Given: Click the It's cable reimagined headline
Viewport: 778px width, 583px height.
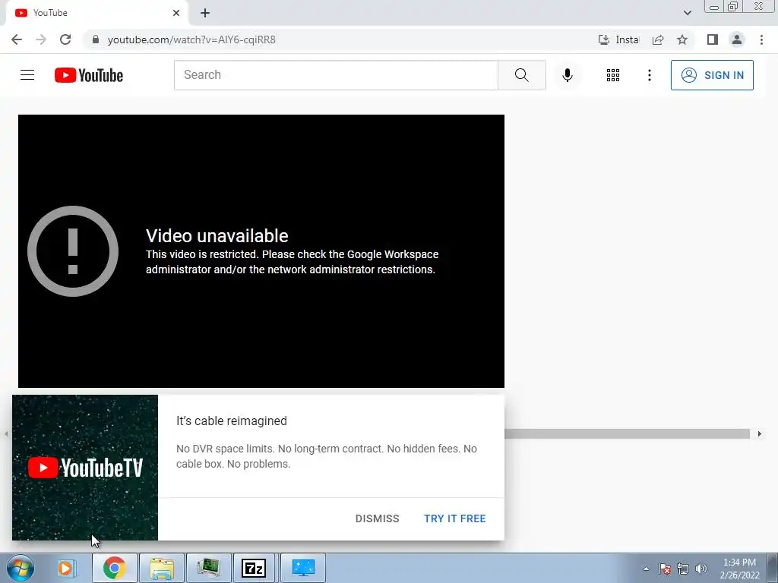Looking at the screenshot, I should click(x=232, y=421).
